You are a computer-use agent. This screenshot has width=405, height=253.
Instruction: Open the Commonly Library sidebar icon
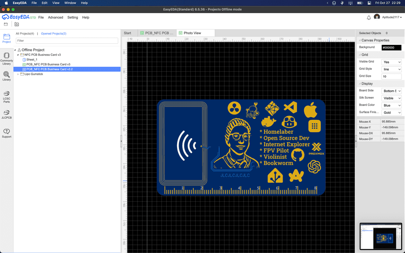click(6, 58)
